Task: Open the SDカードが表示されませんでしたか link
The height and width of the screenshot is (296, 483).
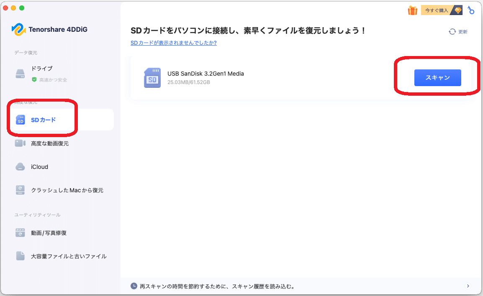Action: point(174,43)
